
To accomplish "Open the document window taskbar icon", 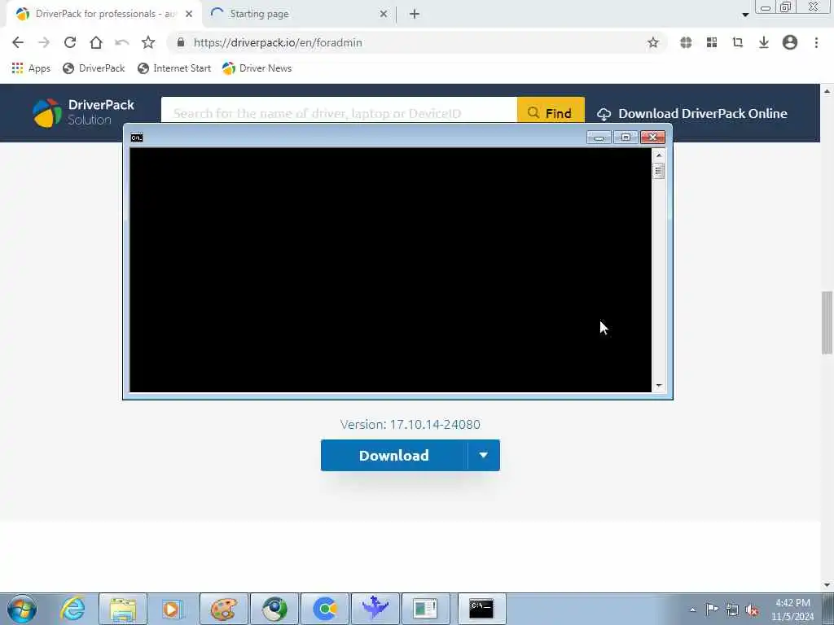I will click(x=425, y=609).
